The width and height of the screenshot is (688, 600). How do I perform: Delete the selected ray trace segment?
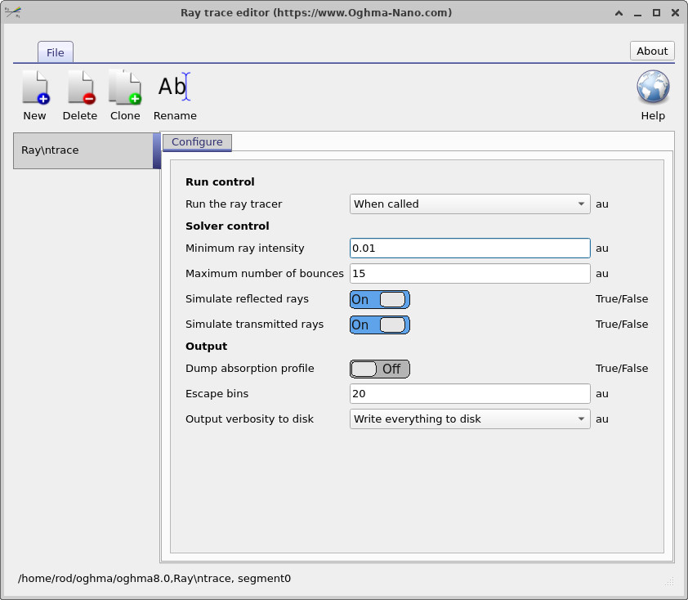pos(79,94)
